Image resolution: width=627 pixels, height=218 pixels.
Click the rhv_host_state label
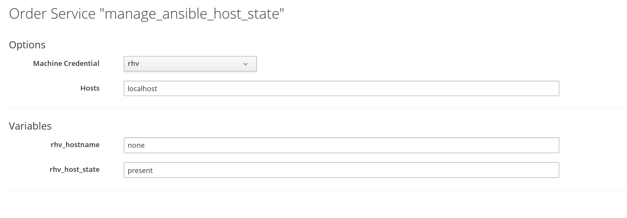(74, 170)
